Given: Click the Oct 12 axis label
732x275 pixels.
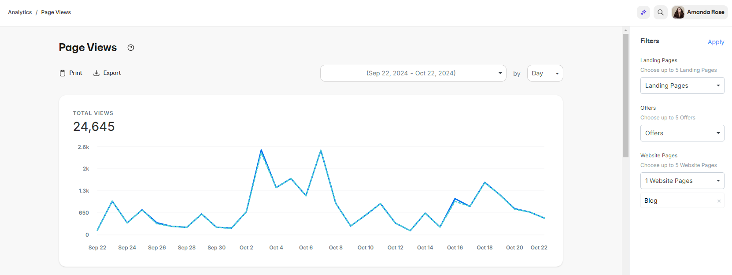Looking at the screenshot, I should pyautogui.click(x=396, y=248).
